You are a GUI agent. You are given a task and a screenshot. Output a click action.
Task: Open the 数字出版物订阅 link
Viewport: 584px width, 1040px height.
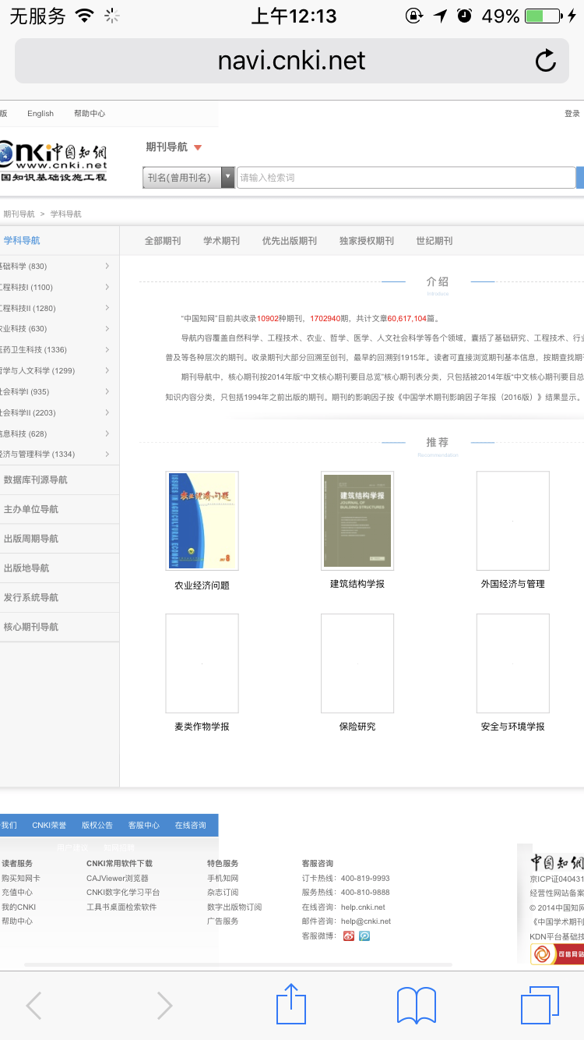click(x=234, y=907)
